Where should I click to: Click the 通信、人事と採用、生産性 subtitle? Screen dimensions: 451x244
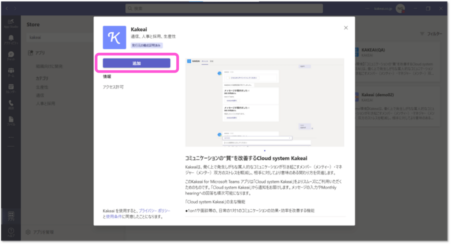[153, 36]
